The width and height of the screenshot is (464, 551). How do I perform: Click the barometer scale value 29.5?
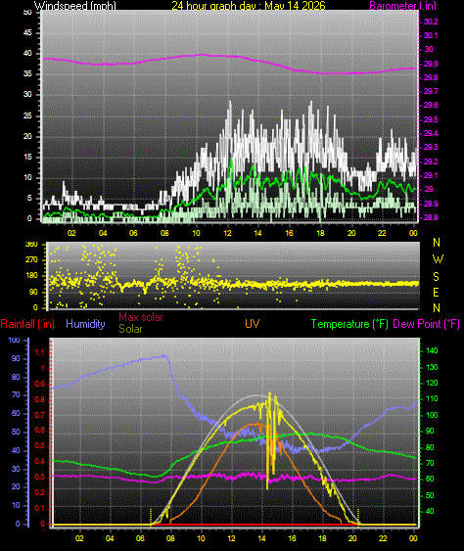click(x=431, y=119)
